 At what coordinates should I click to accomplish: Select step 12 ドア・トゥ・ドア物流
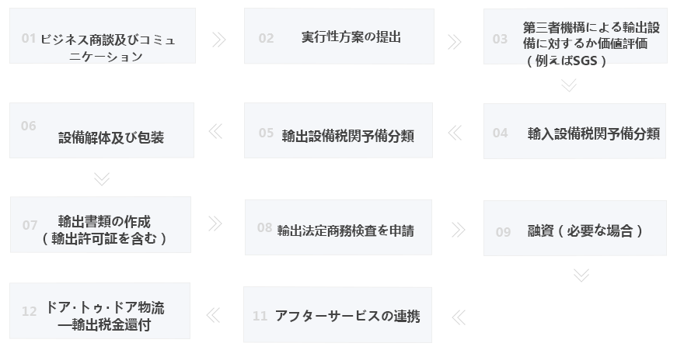click(x=99, y=311)
